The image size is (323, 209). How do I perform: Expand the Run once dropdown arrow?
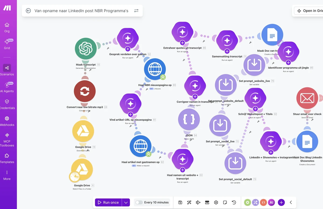(126, 203)
